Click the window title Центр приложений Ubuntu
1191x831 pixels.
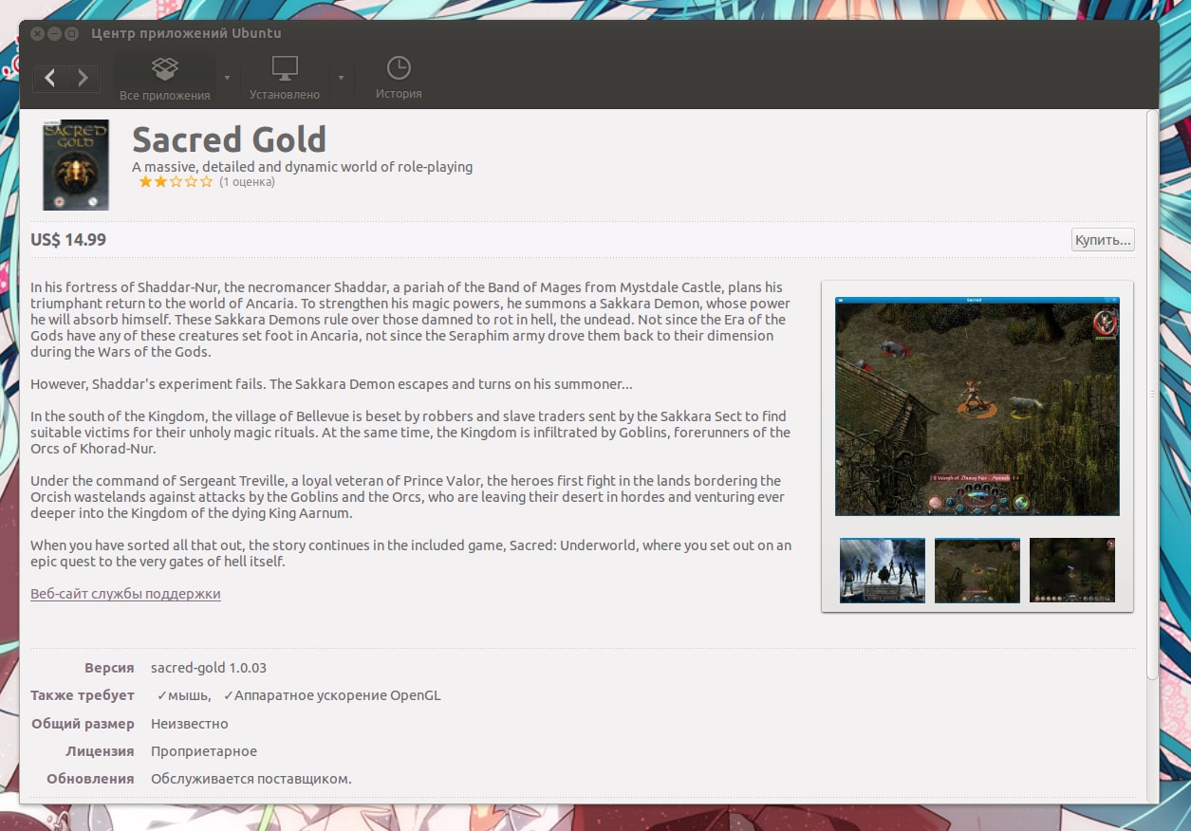[186, 33]
